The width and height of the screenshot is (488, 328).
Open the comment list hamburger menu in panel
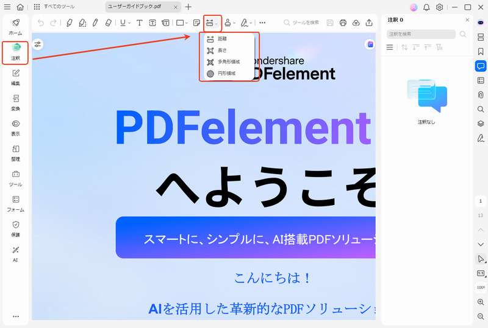(390, 47)
